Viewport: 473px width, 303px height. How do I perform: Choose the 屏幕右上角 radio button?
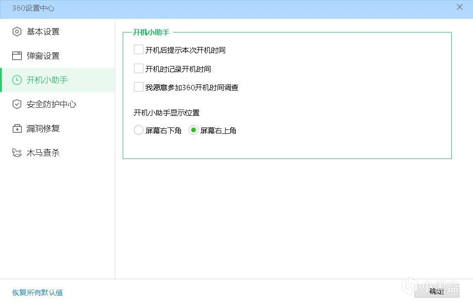tap(194, 130)
